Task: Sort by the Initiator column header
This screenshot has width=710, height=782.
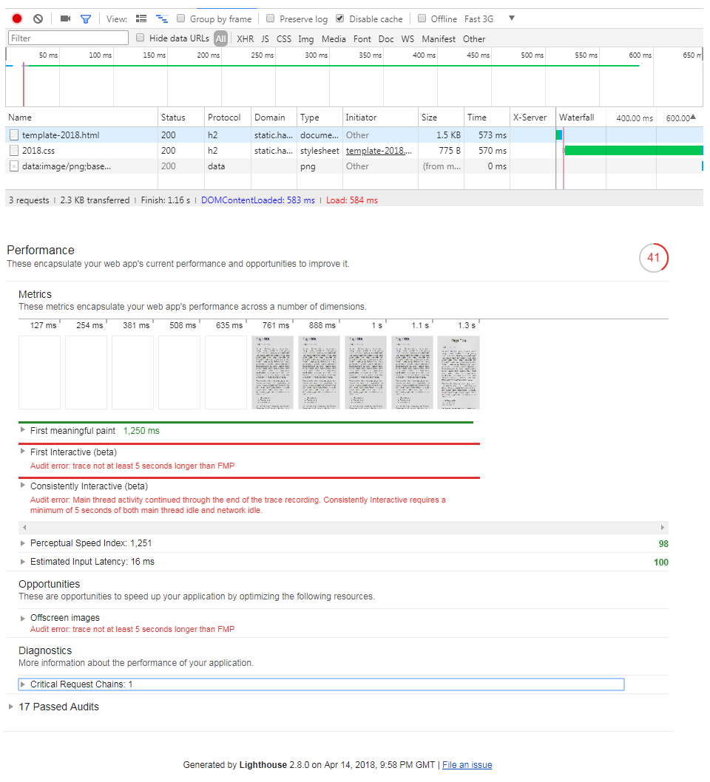Action: [x=380, y=118]
